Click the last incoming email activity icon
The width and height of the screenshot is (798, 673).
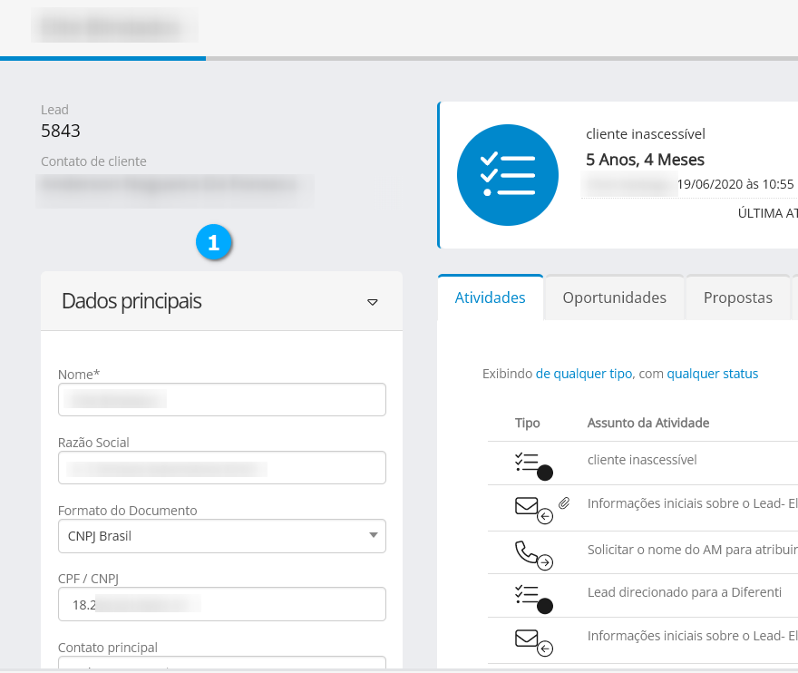coord(532,640)
